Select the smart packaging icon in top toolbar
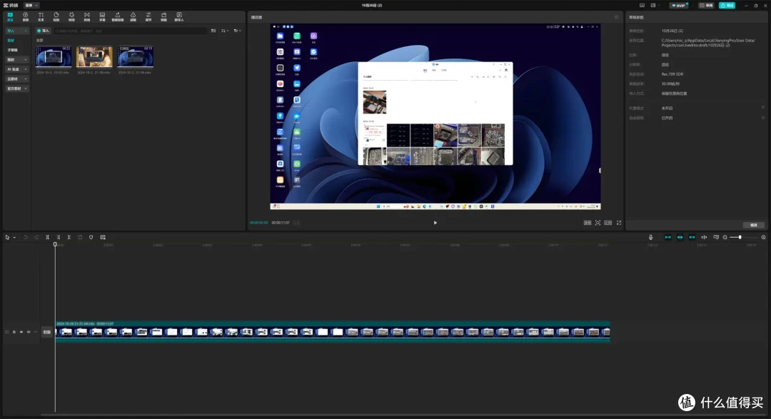 coord(118,16)
